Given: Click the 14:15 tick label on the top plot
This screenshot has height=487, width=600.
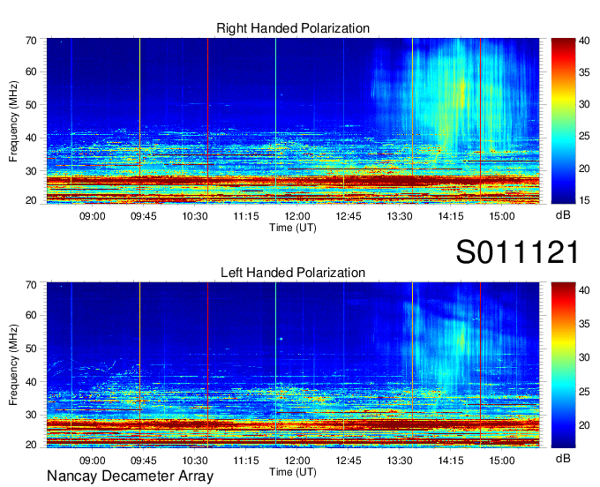Looking at the screenshot, I should click(451, 216).
